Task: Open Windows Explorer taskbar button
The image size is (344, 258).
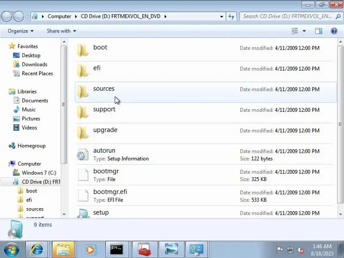Action: (x=63, y=249)
